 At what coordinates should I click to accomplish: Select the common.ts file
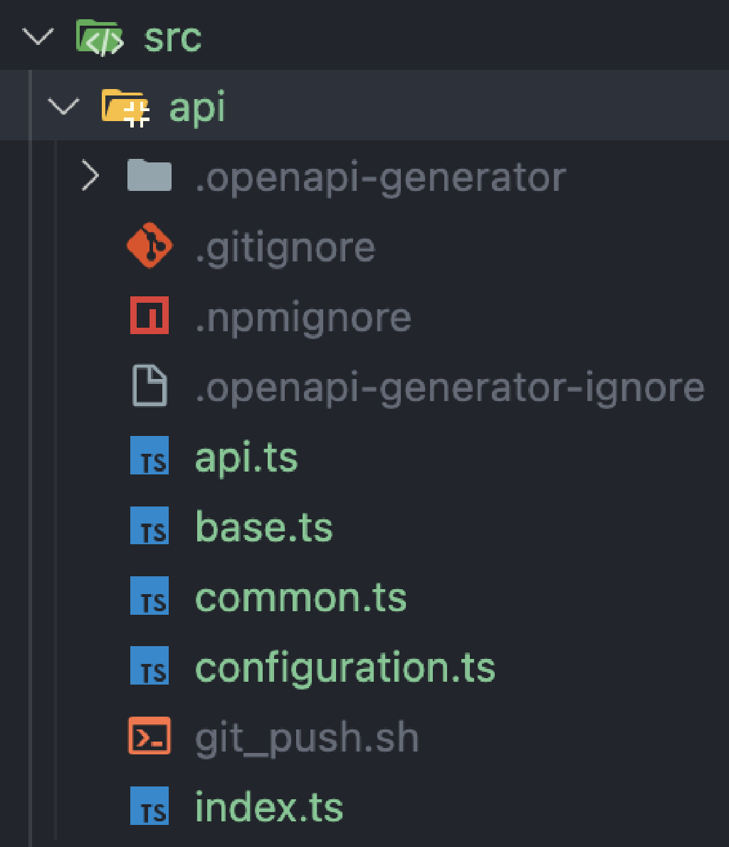click(x=300, y=596)
